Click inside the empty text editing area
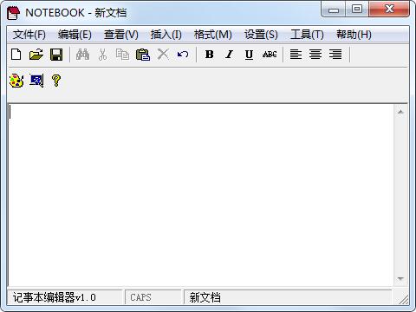Screen dimensions: 416x312 [202, 195]
